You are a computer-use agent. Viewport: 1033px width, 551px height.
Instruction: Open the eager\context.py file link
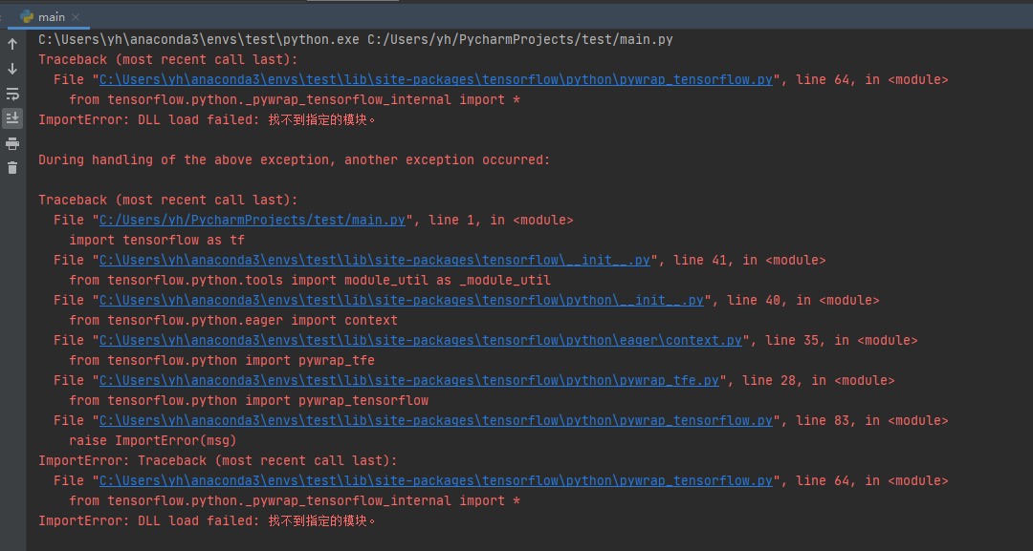click(x=420, y=341)
